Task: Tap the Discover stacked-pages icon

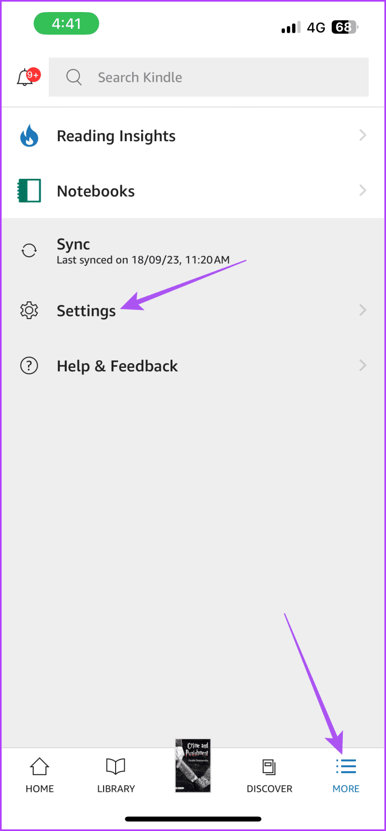Action: tap(269, 766)
